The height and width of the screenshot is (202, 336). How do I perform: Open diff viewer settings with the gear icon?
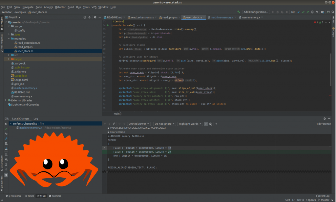click(x=211, y=124)
